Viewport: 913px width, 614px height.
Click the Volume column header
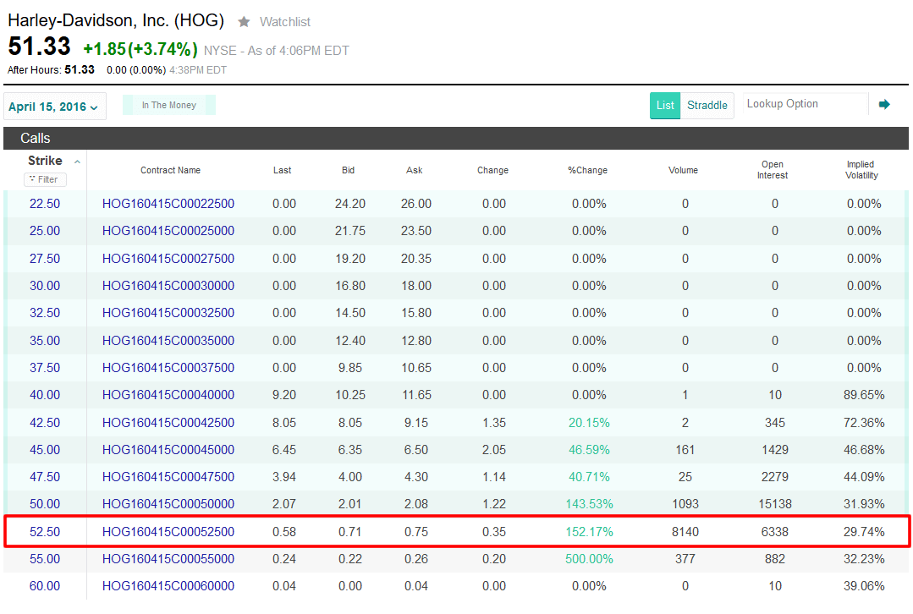pos(683,171)
